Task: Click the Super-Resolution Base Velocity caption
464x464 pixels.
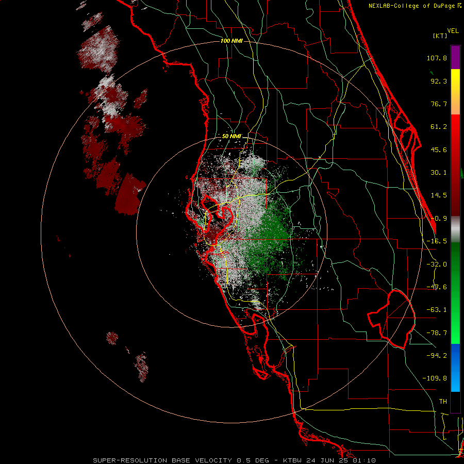Action: 235,460
